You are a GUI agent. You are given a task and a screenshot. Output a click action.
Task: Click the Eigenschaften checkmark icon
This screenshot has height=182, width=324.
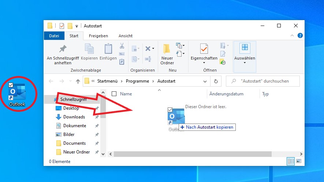(204, 49)
